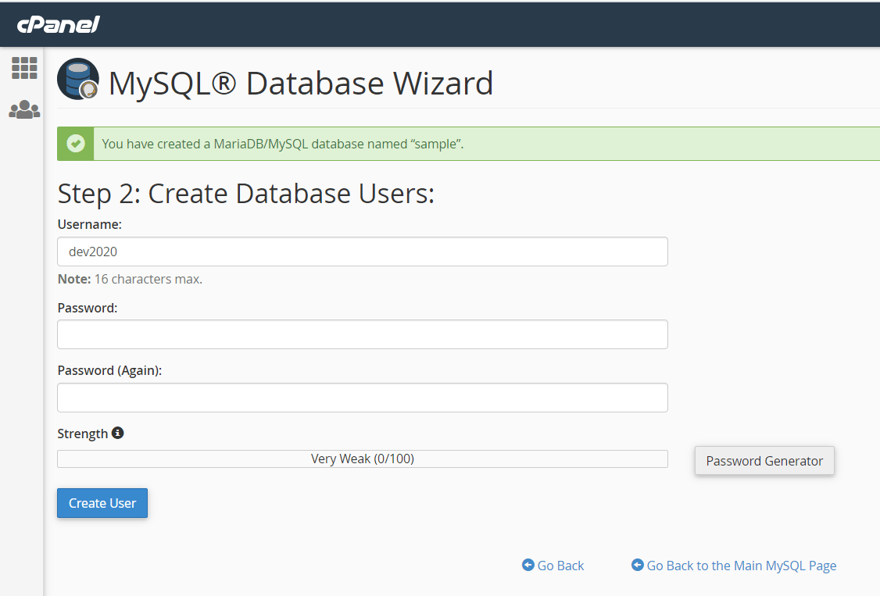The width and height of the screenshot is (880, 596).
Task: Go Back to the Main MySQL Page
Action: 742,566
